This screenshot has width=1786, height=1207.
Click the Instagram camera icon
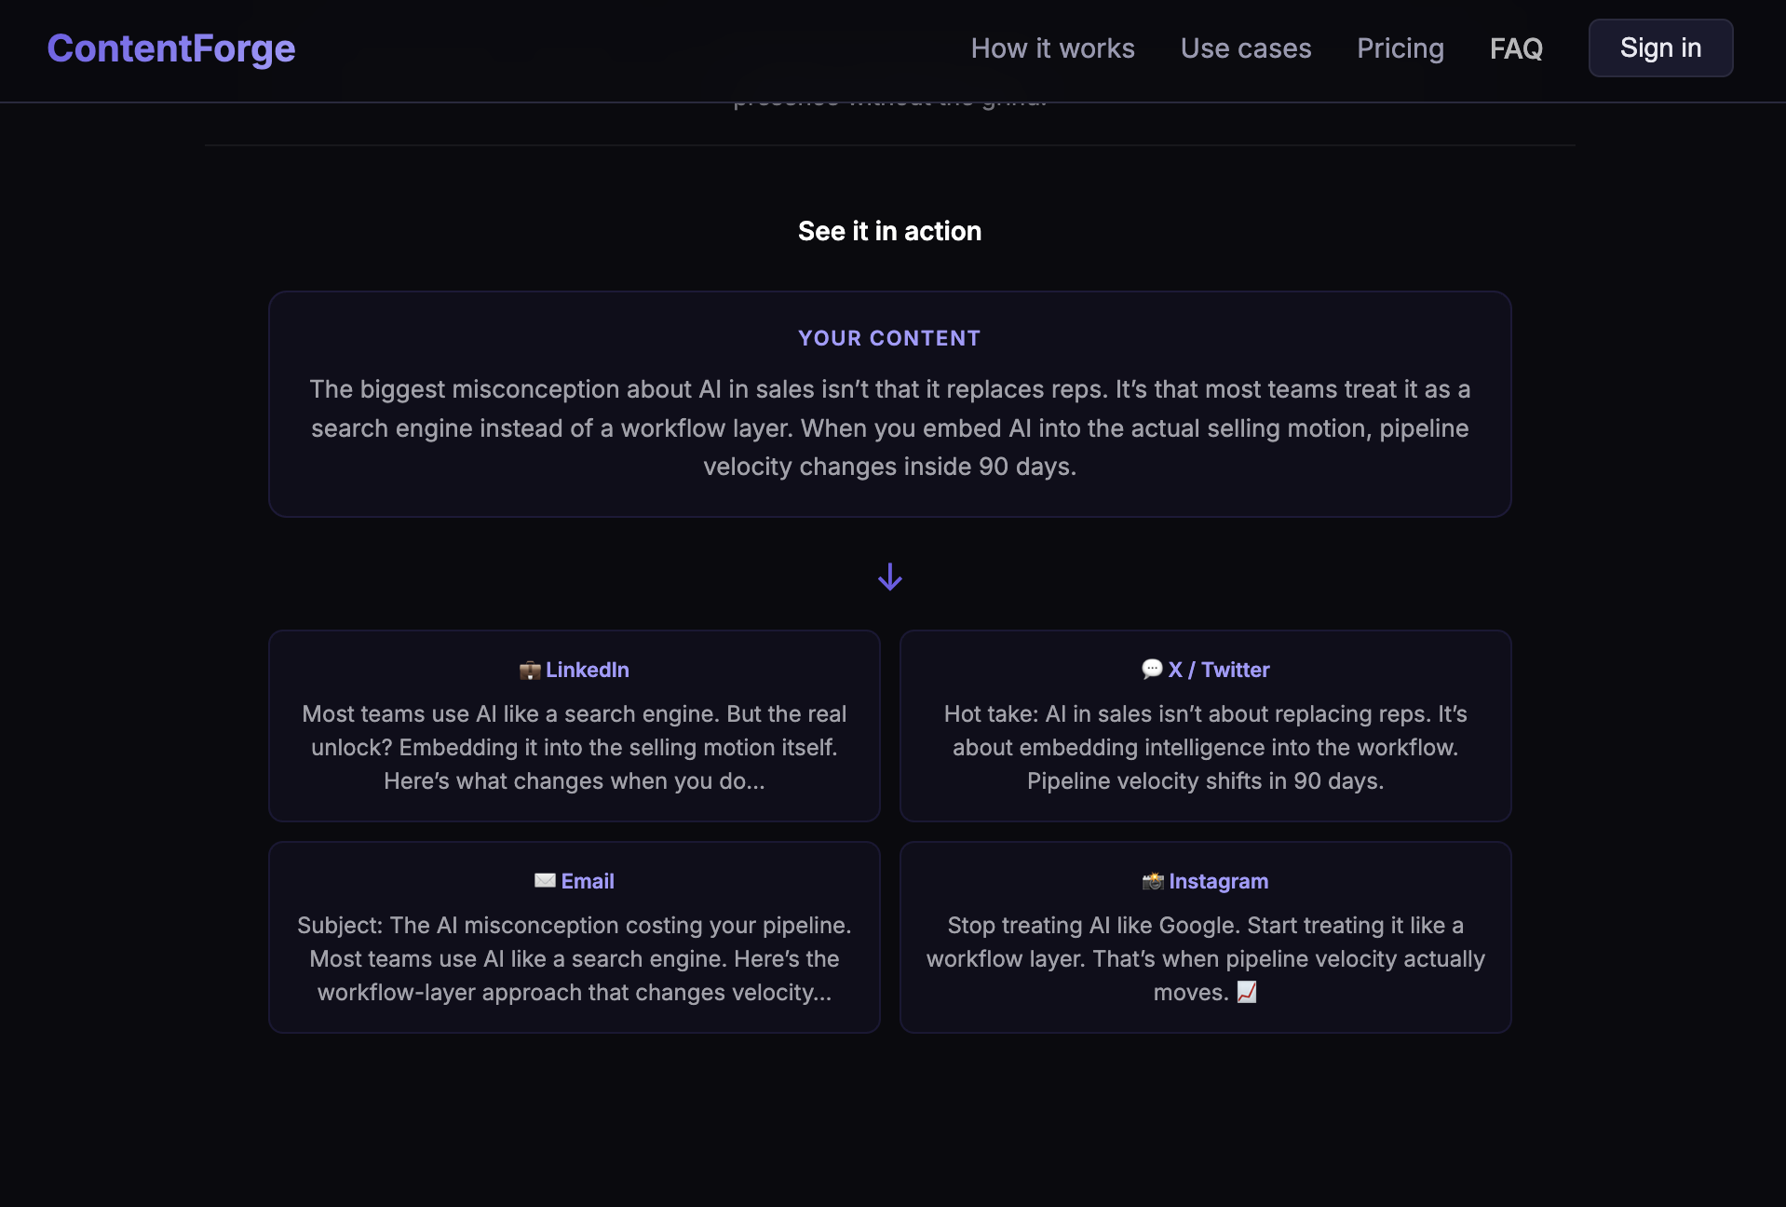[1151, 880]
